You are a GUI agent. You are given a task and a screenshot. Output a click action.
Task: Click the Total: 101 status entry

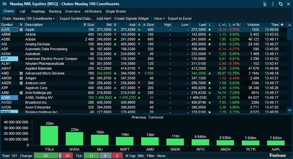pyautogui.click(x=9, y=156)
